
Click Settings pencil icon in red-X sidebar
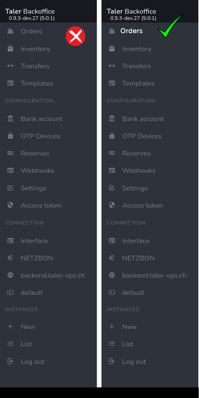coord(10,188)
